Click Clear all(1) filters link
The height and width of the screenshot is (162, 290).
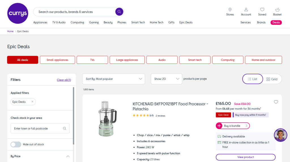pyautogui.click(x=64, y=80)
